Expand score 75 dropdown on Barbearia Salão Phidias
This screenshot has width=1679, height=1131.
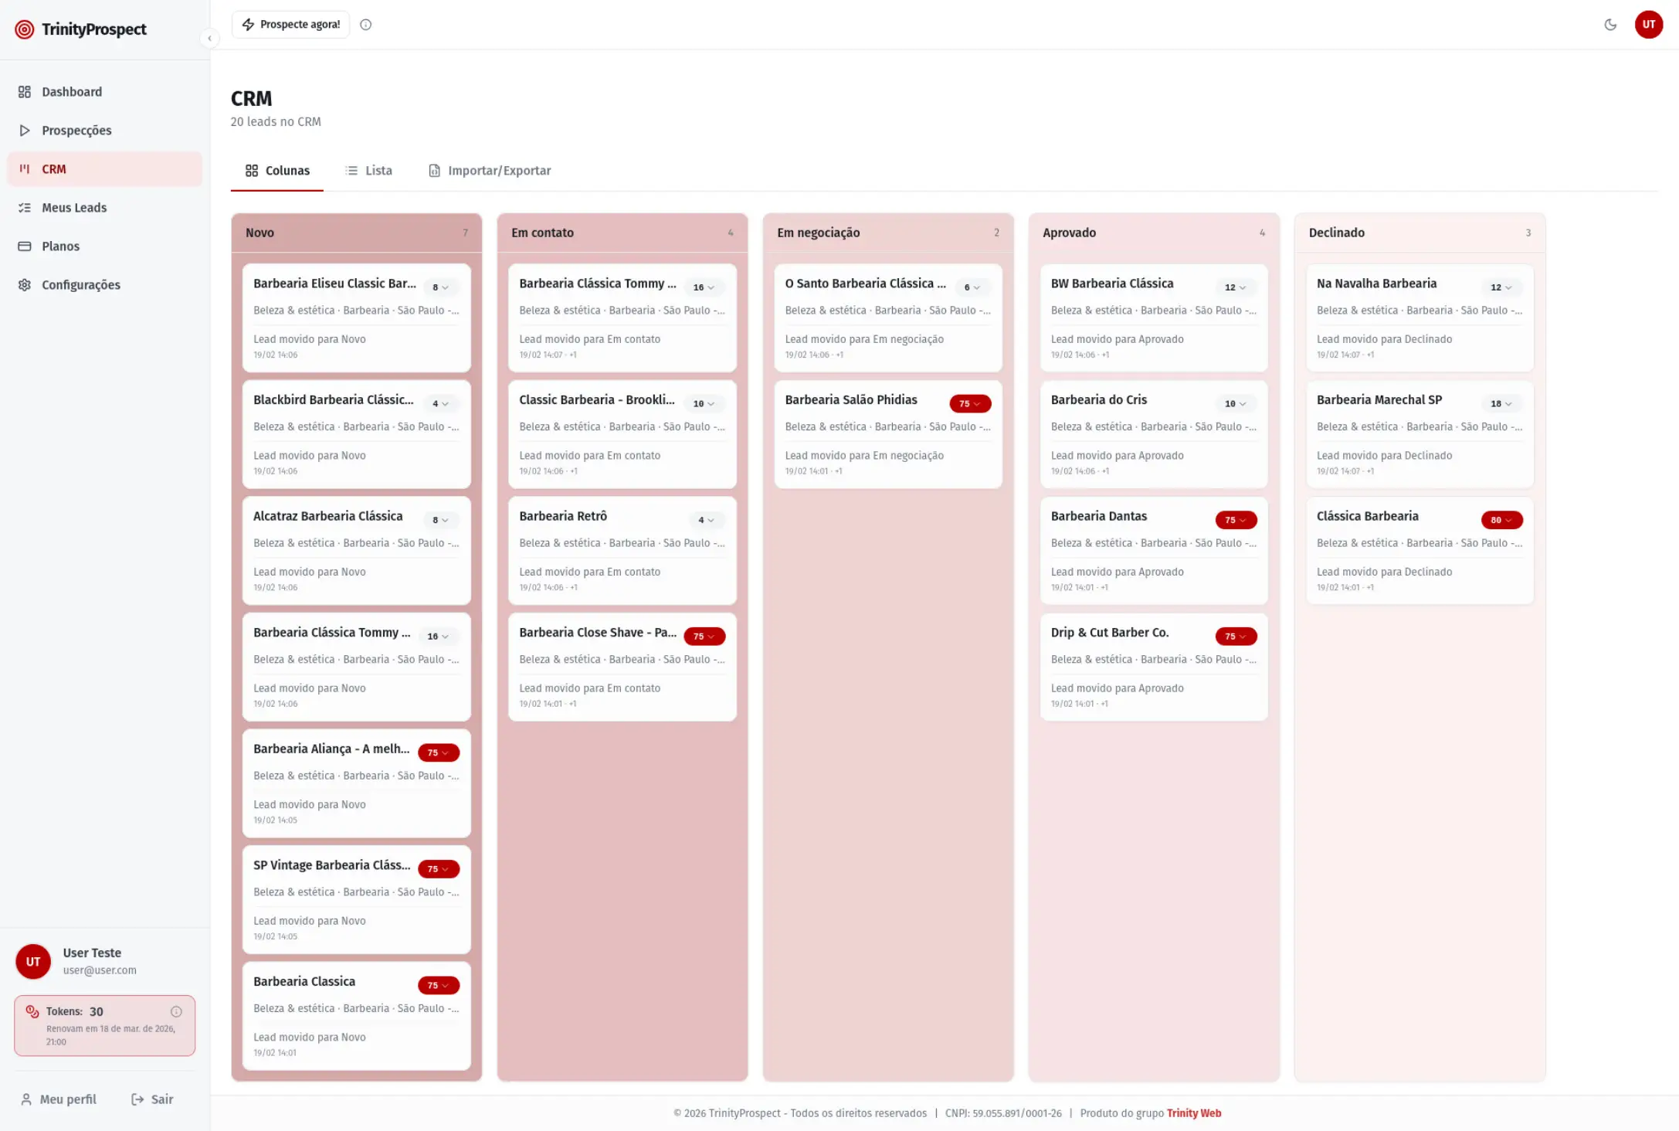[x=969, y=404]
